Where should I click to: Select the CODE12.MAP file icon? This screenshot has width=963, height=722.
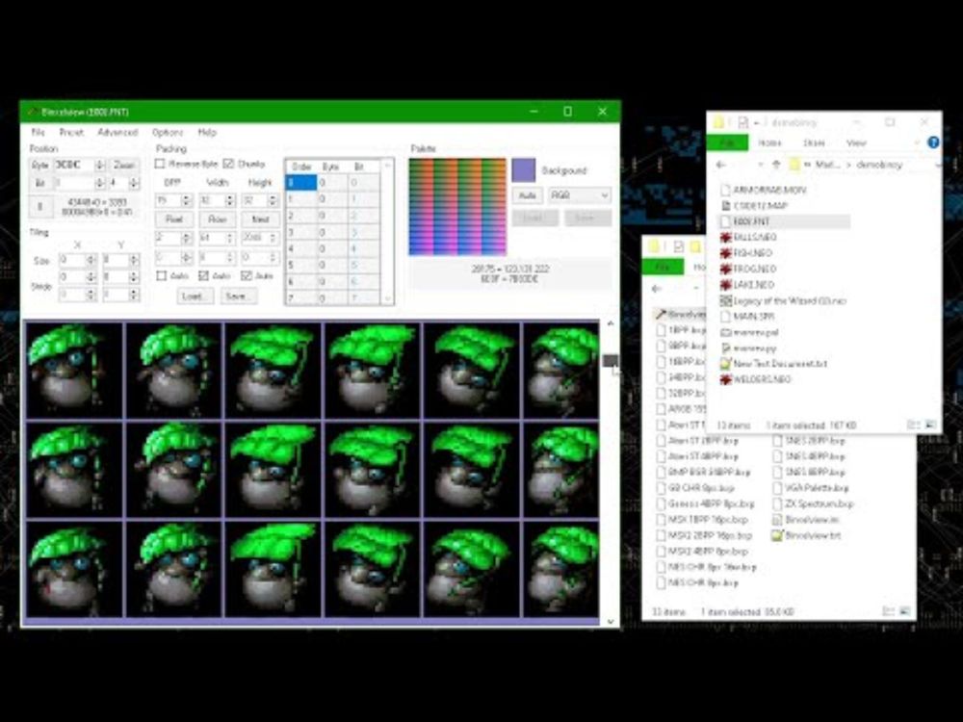tap(725, 206)
